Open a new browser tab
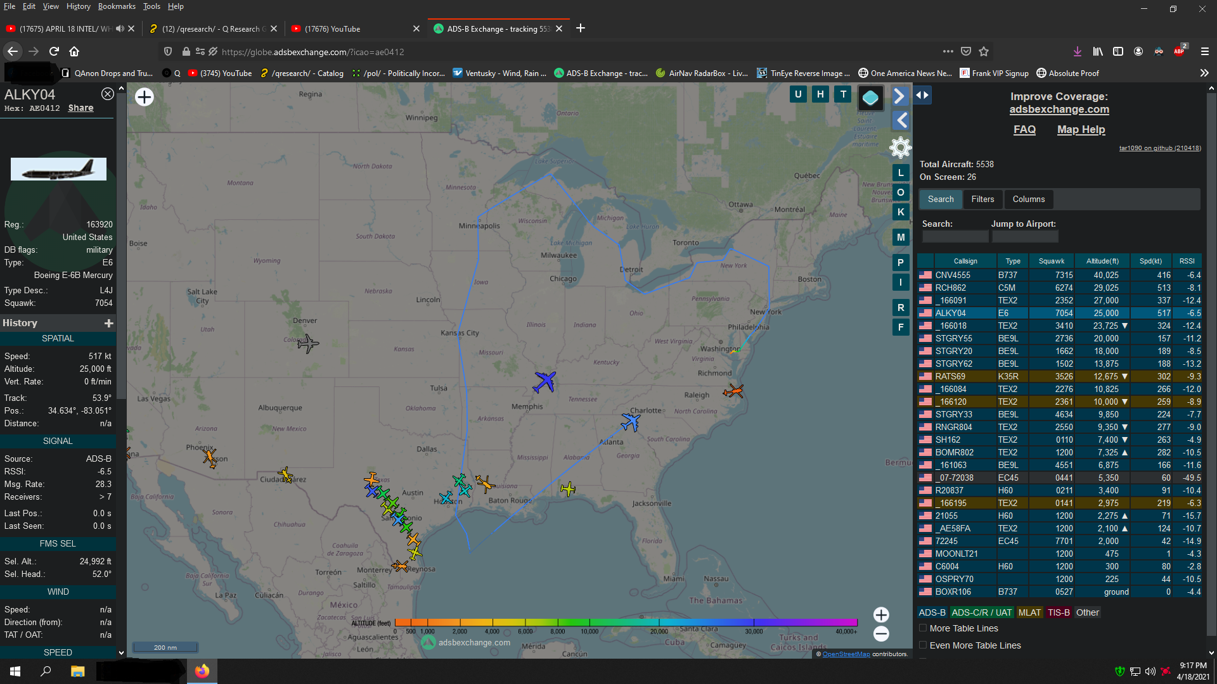1217x684 pixels. 581,28
